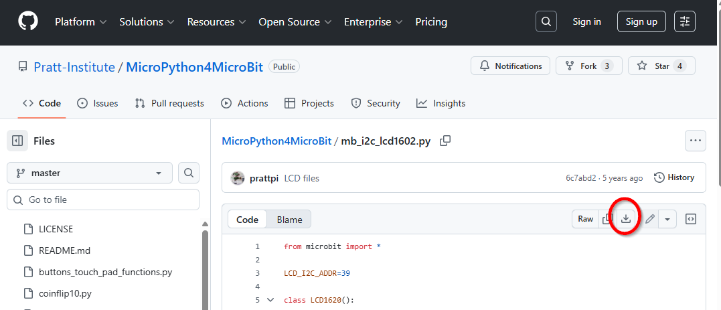This screenshot has height=310, width=721.
Task: Copy file path icon next to mb_i2c_lcd1602.py
Action: [445, 141]
